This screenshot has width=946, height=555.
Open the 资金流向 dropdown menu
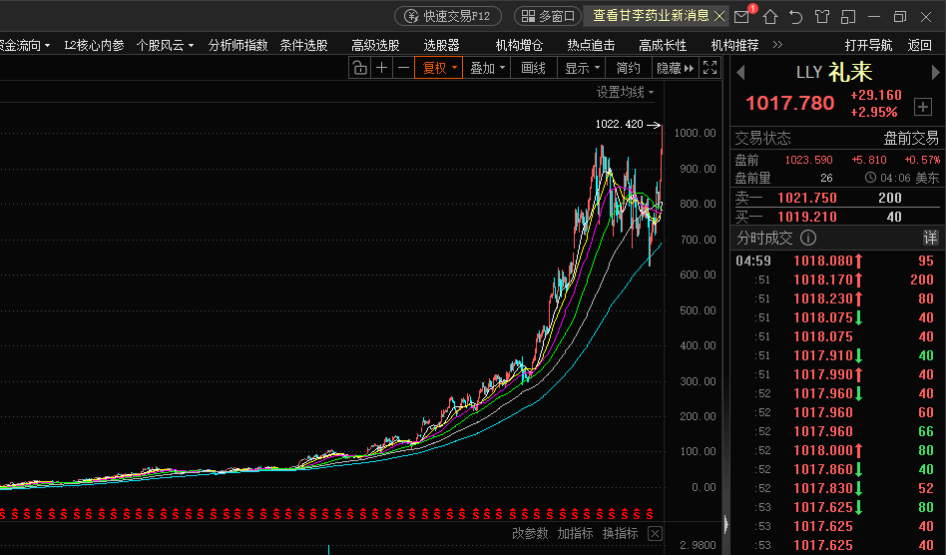coord(24,45)
